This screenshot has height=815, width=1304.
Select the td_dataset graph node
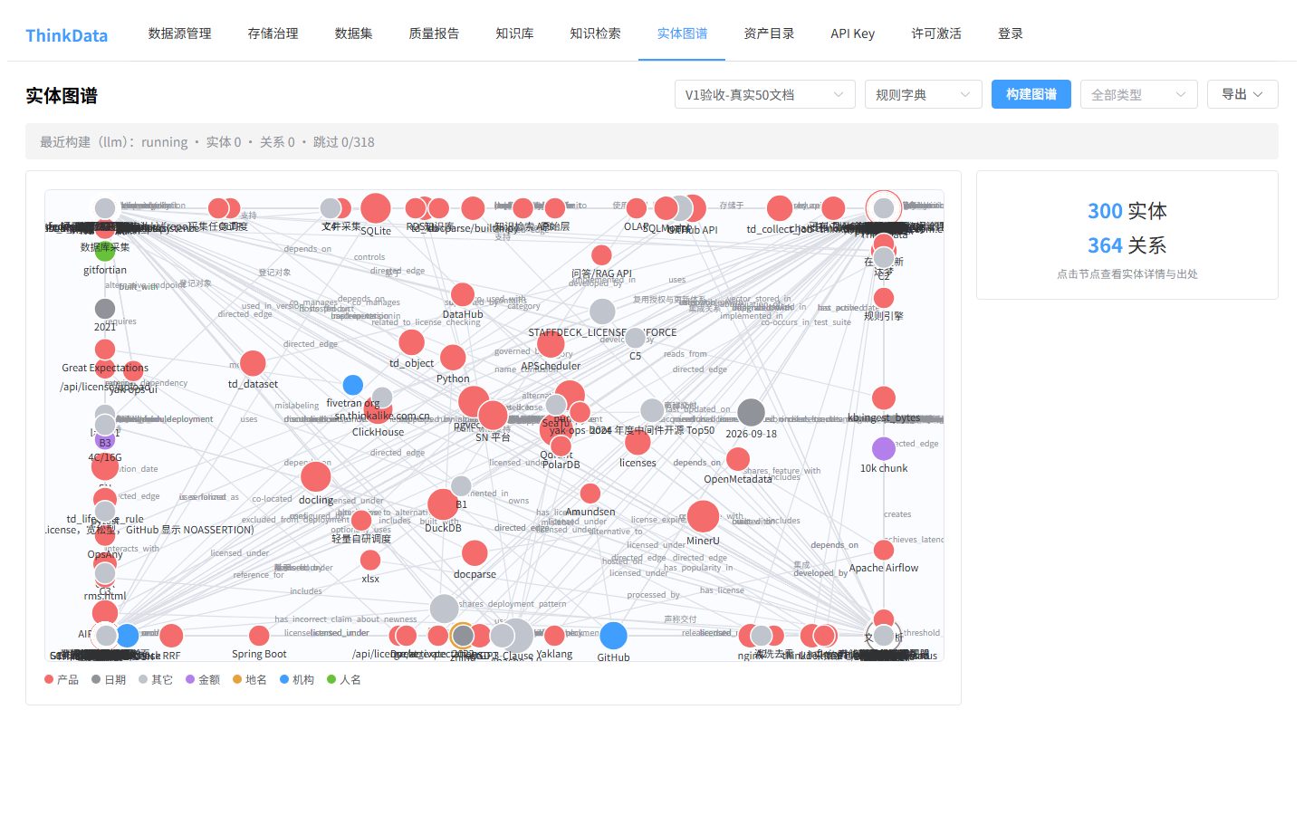tap(253, 363)
